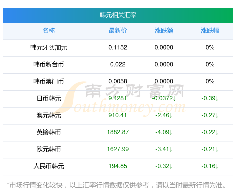Image resolution: width=236 pixels, height=194 pixels.
Task: Click the 韩币新台币 row name
Action: point(49,64)
